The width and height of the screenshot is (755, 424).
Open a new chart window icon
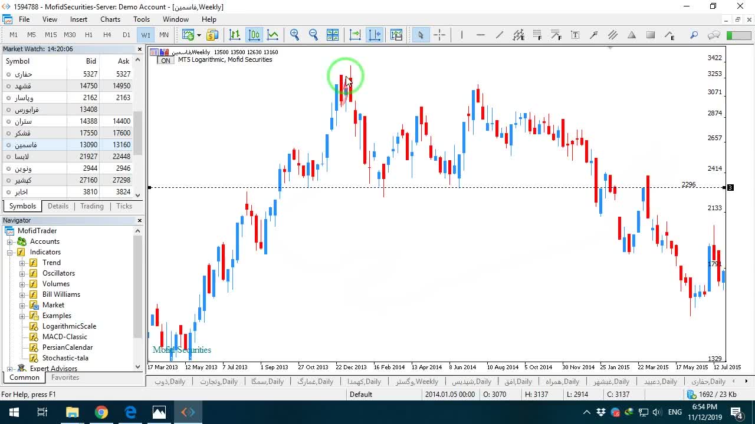pos(188,35)
